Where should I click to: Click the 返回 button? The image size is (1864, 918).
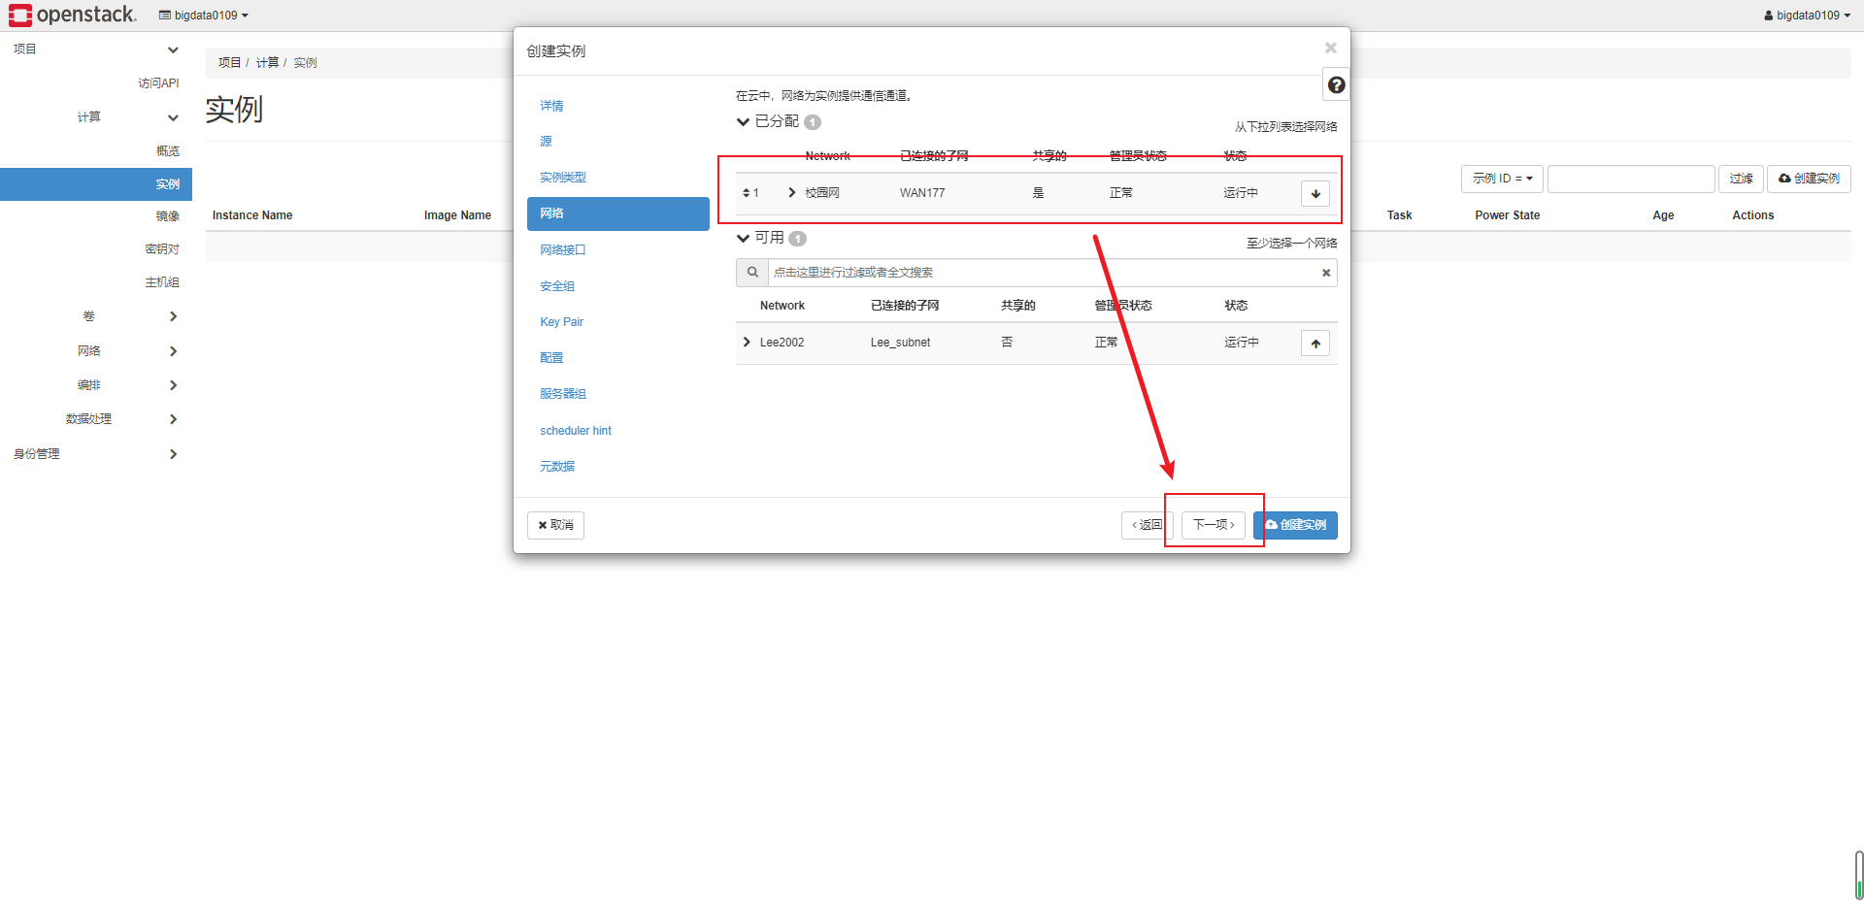pos(1147,525)
